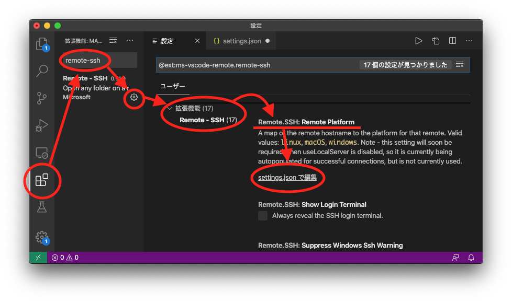The width and height of the screenshot is (512, 302).
Task: Click the 17 個の設定が見つかりました badge
Action: [x=406, y=65]
